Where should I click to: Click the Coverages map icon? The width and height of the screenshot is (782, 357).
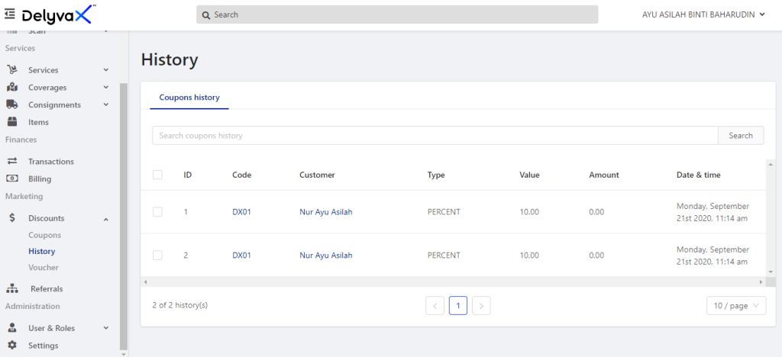coord(12,88)
